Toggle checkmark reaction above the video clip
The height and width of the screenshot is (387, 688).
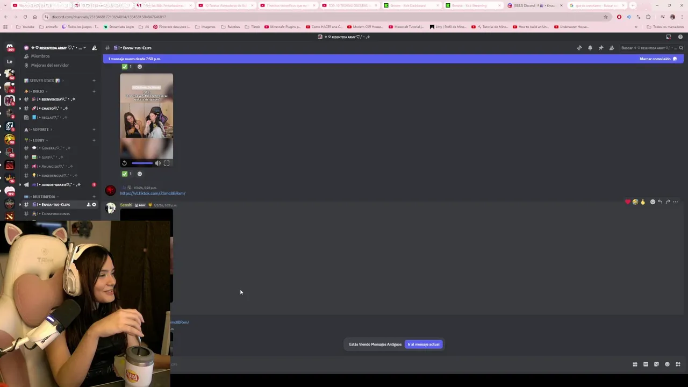tap(127, 67)
